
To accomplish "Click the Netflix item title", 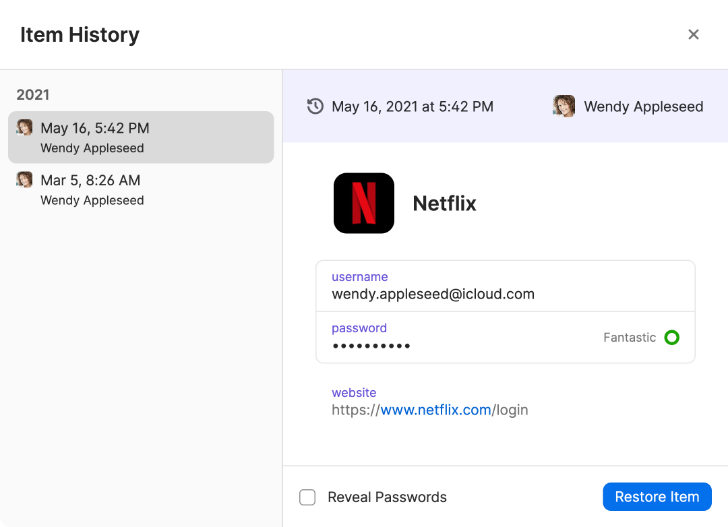I will pos(444,204).
